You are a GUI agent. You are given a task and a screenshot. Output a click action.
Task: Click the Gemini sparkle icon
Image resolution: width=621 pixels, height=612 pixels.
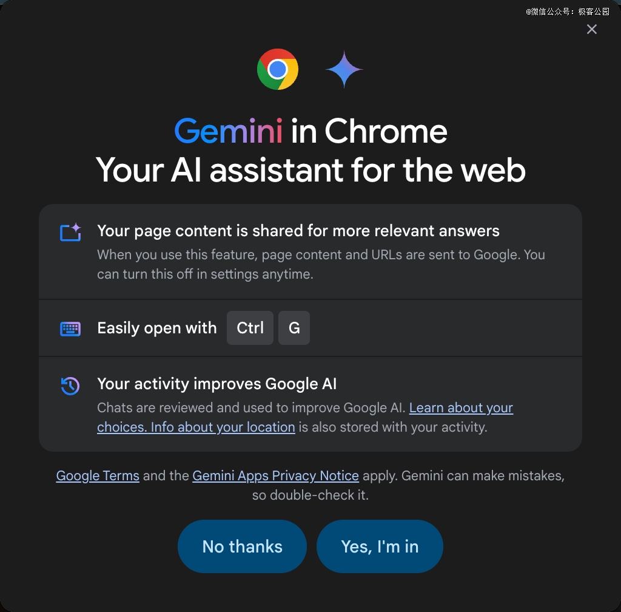pyautogui.click(x=344, y=69)
